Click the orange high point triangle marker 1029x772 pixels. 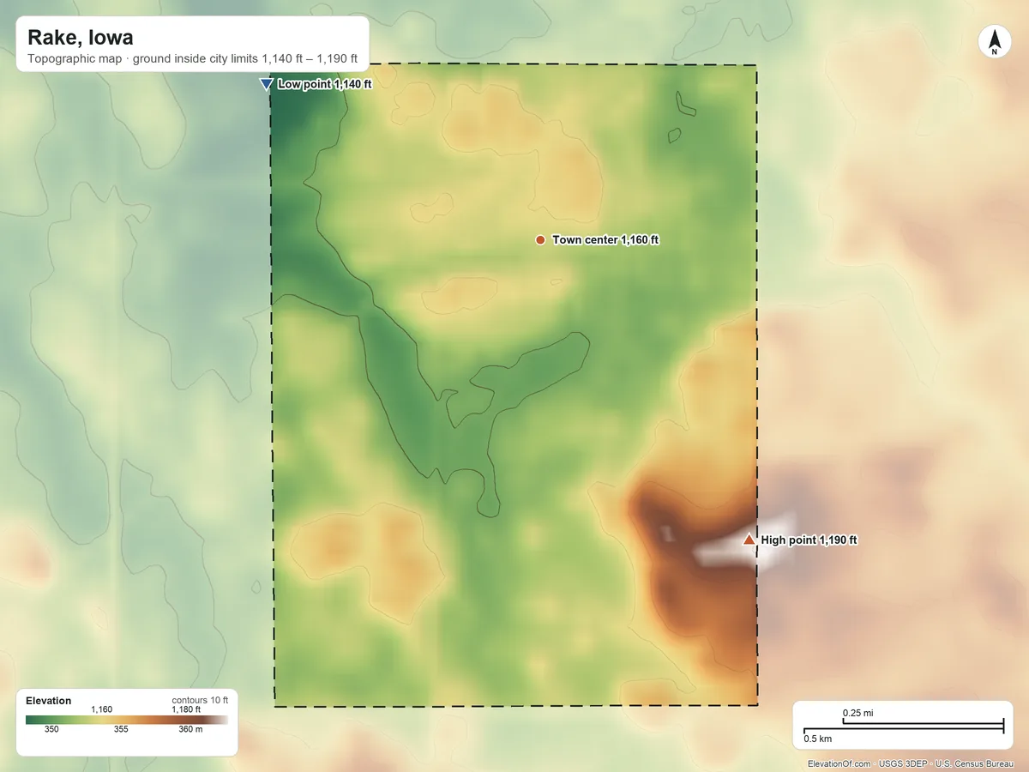[x=749, y=540]
